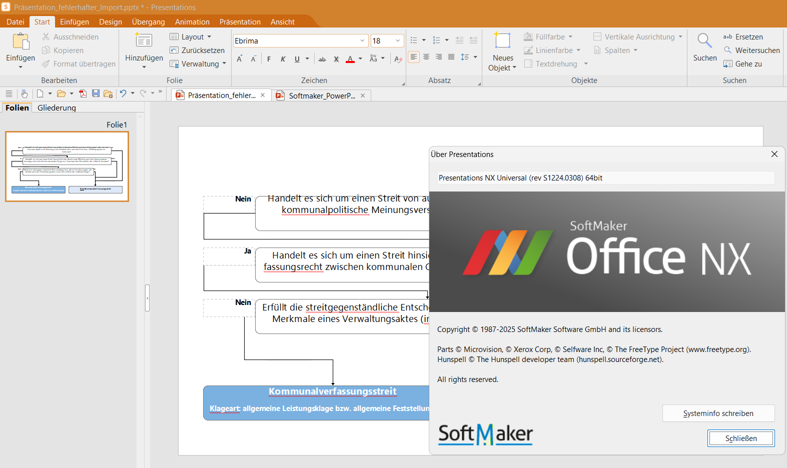Image resolution: width=787 pixels, height=468 pixels.
Task: Click the Ausschneiden scissors option
Action: click(71, 37)
